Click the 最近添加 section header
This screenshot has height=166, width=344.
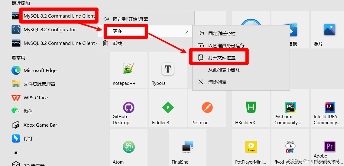pos(21,3)
